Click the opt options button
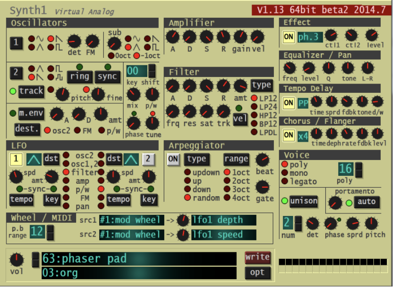394x288 pixels. pos(258,272)
